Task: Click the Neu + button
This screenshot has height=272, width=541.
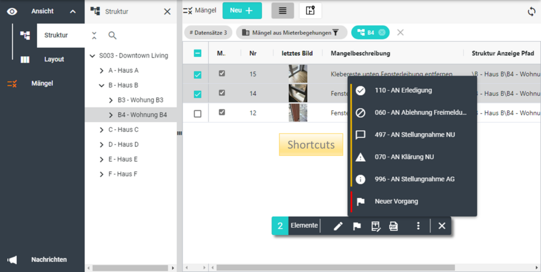Action: (242, 11)
